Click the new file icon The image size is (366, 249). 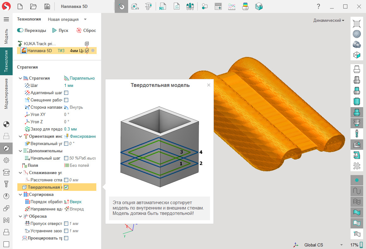pos(20,6)
